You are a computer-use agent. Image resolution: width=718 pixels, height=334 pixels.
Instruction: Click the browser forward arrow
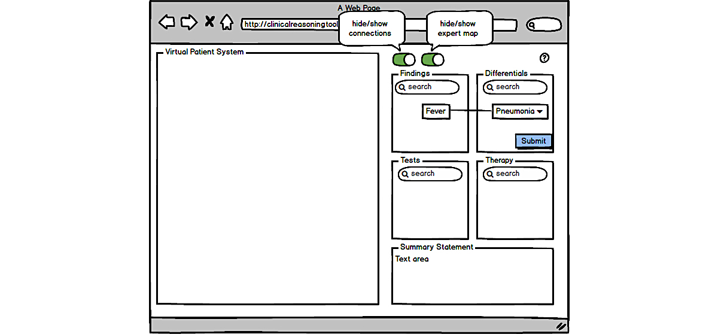pos(189,22)
